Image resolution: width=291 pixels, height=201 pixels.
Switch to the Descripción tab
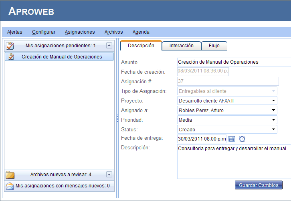[141, 45]
